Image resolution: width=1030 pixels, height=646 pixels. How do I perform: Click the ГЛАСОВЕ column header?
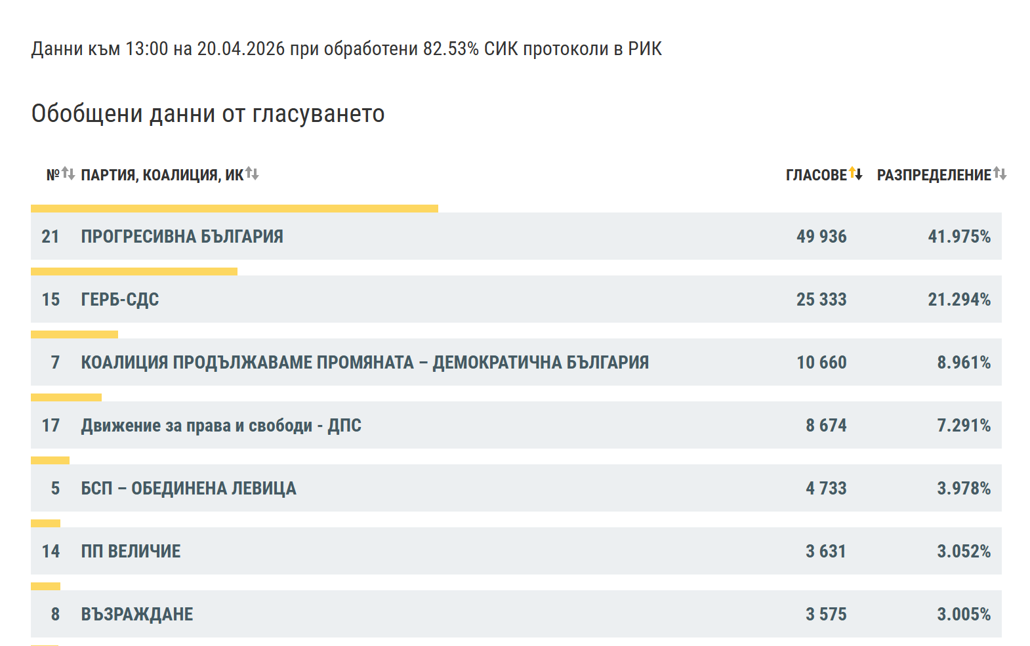pos(816,175)
